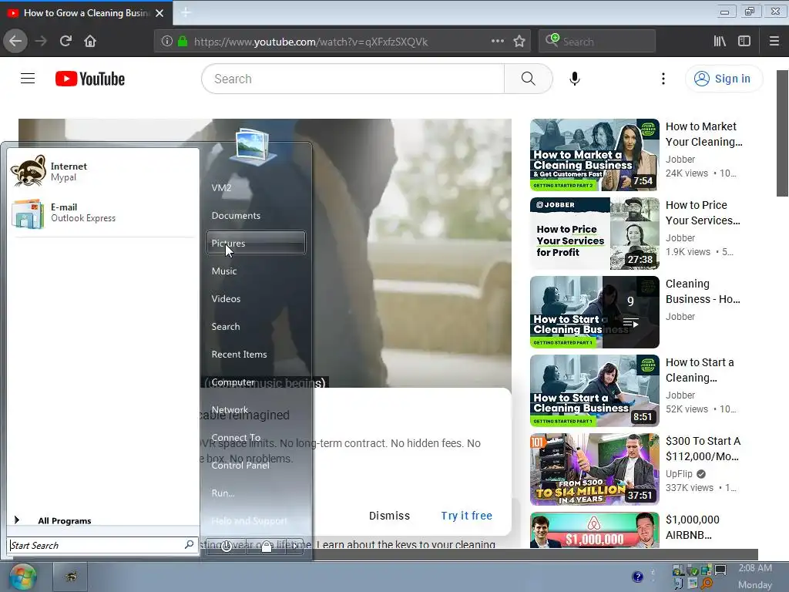
Task: Bookmark this page with the star icon
Action: pos(519,42)
